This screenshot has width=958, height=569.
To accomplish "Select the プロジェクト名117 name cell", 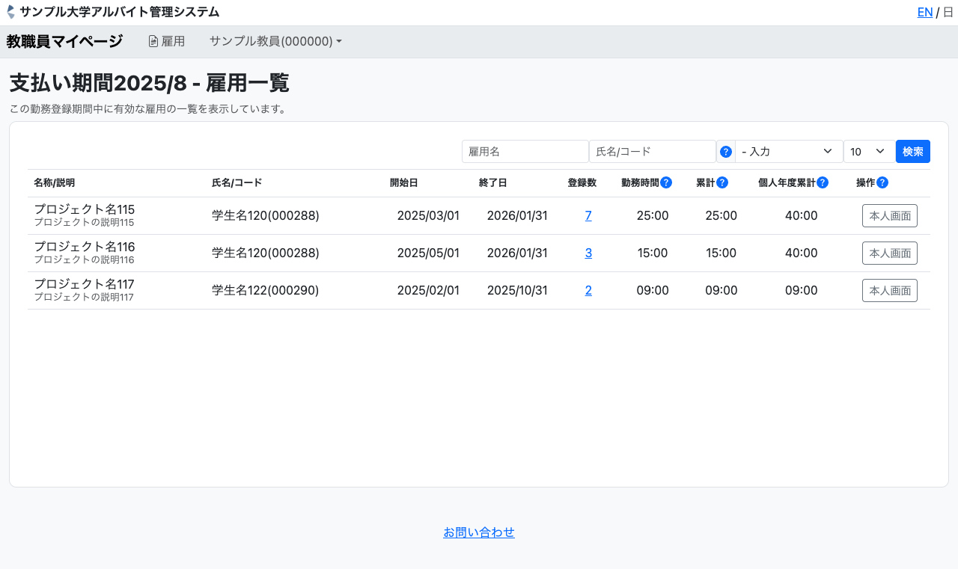I will (85, 284).
